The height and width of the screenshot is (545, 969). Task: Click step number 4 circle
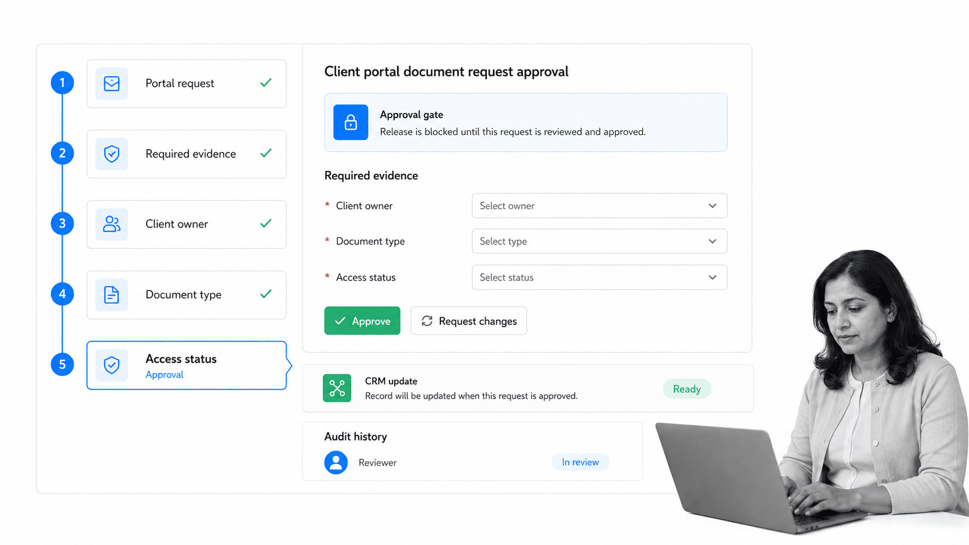pyautogui.click(x=62, y=294)
